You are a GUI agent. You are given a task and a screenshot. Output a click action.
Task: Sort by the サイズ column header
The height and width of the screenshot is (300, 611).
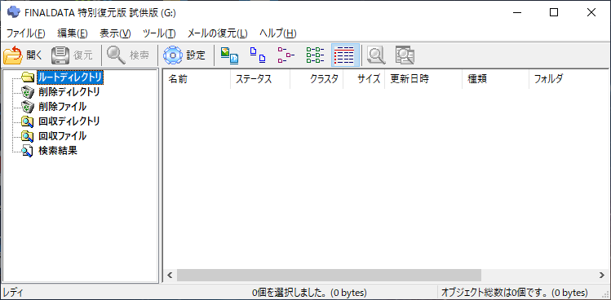click(364, 79)
